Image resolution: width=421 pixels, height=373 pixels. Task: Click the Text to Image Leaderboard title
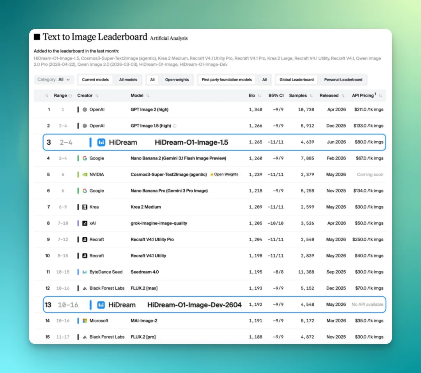pyautogui.click(x=95, y=37)
